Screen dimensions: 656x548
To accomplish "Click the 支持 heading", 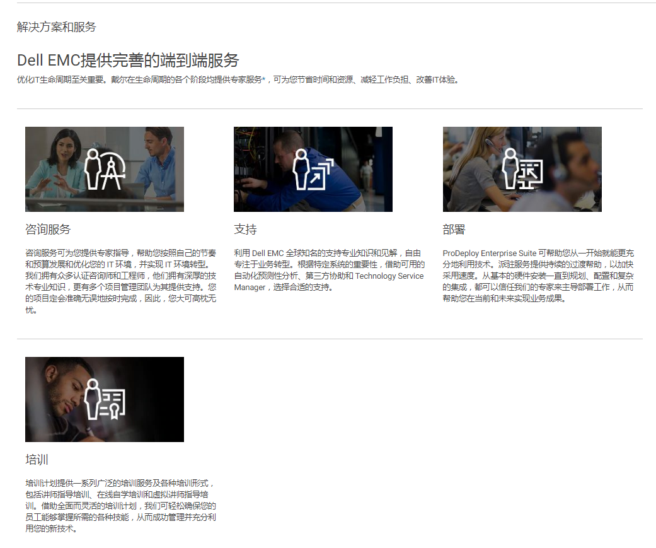I will [246, 230].
